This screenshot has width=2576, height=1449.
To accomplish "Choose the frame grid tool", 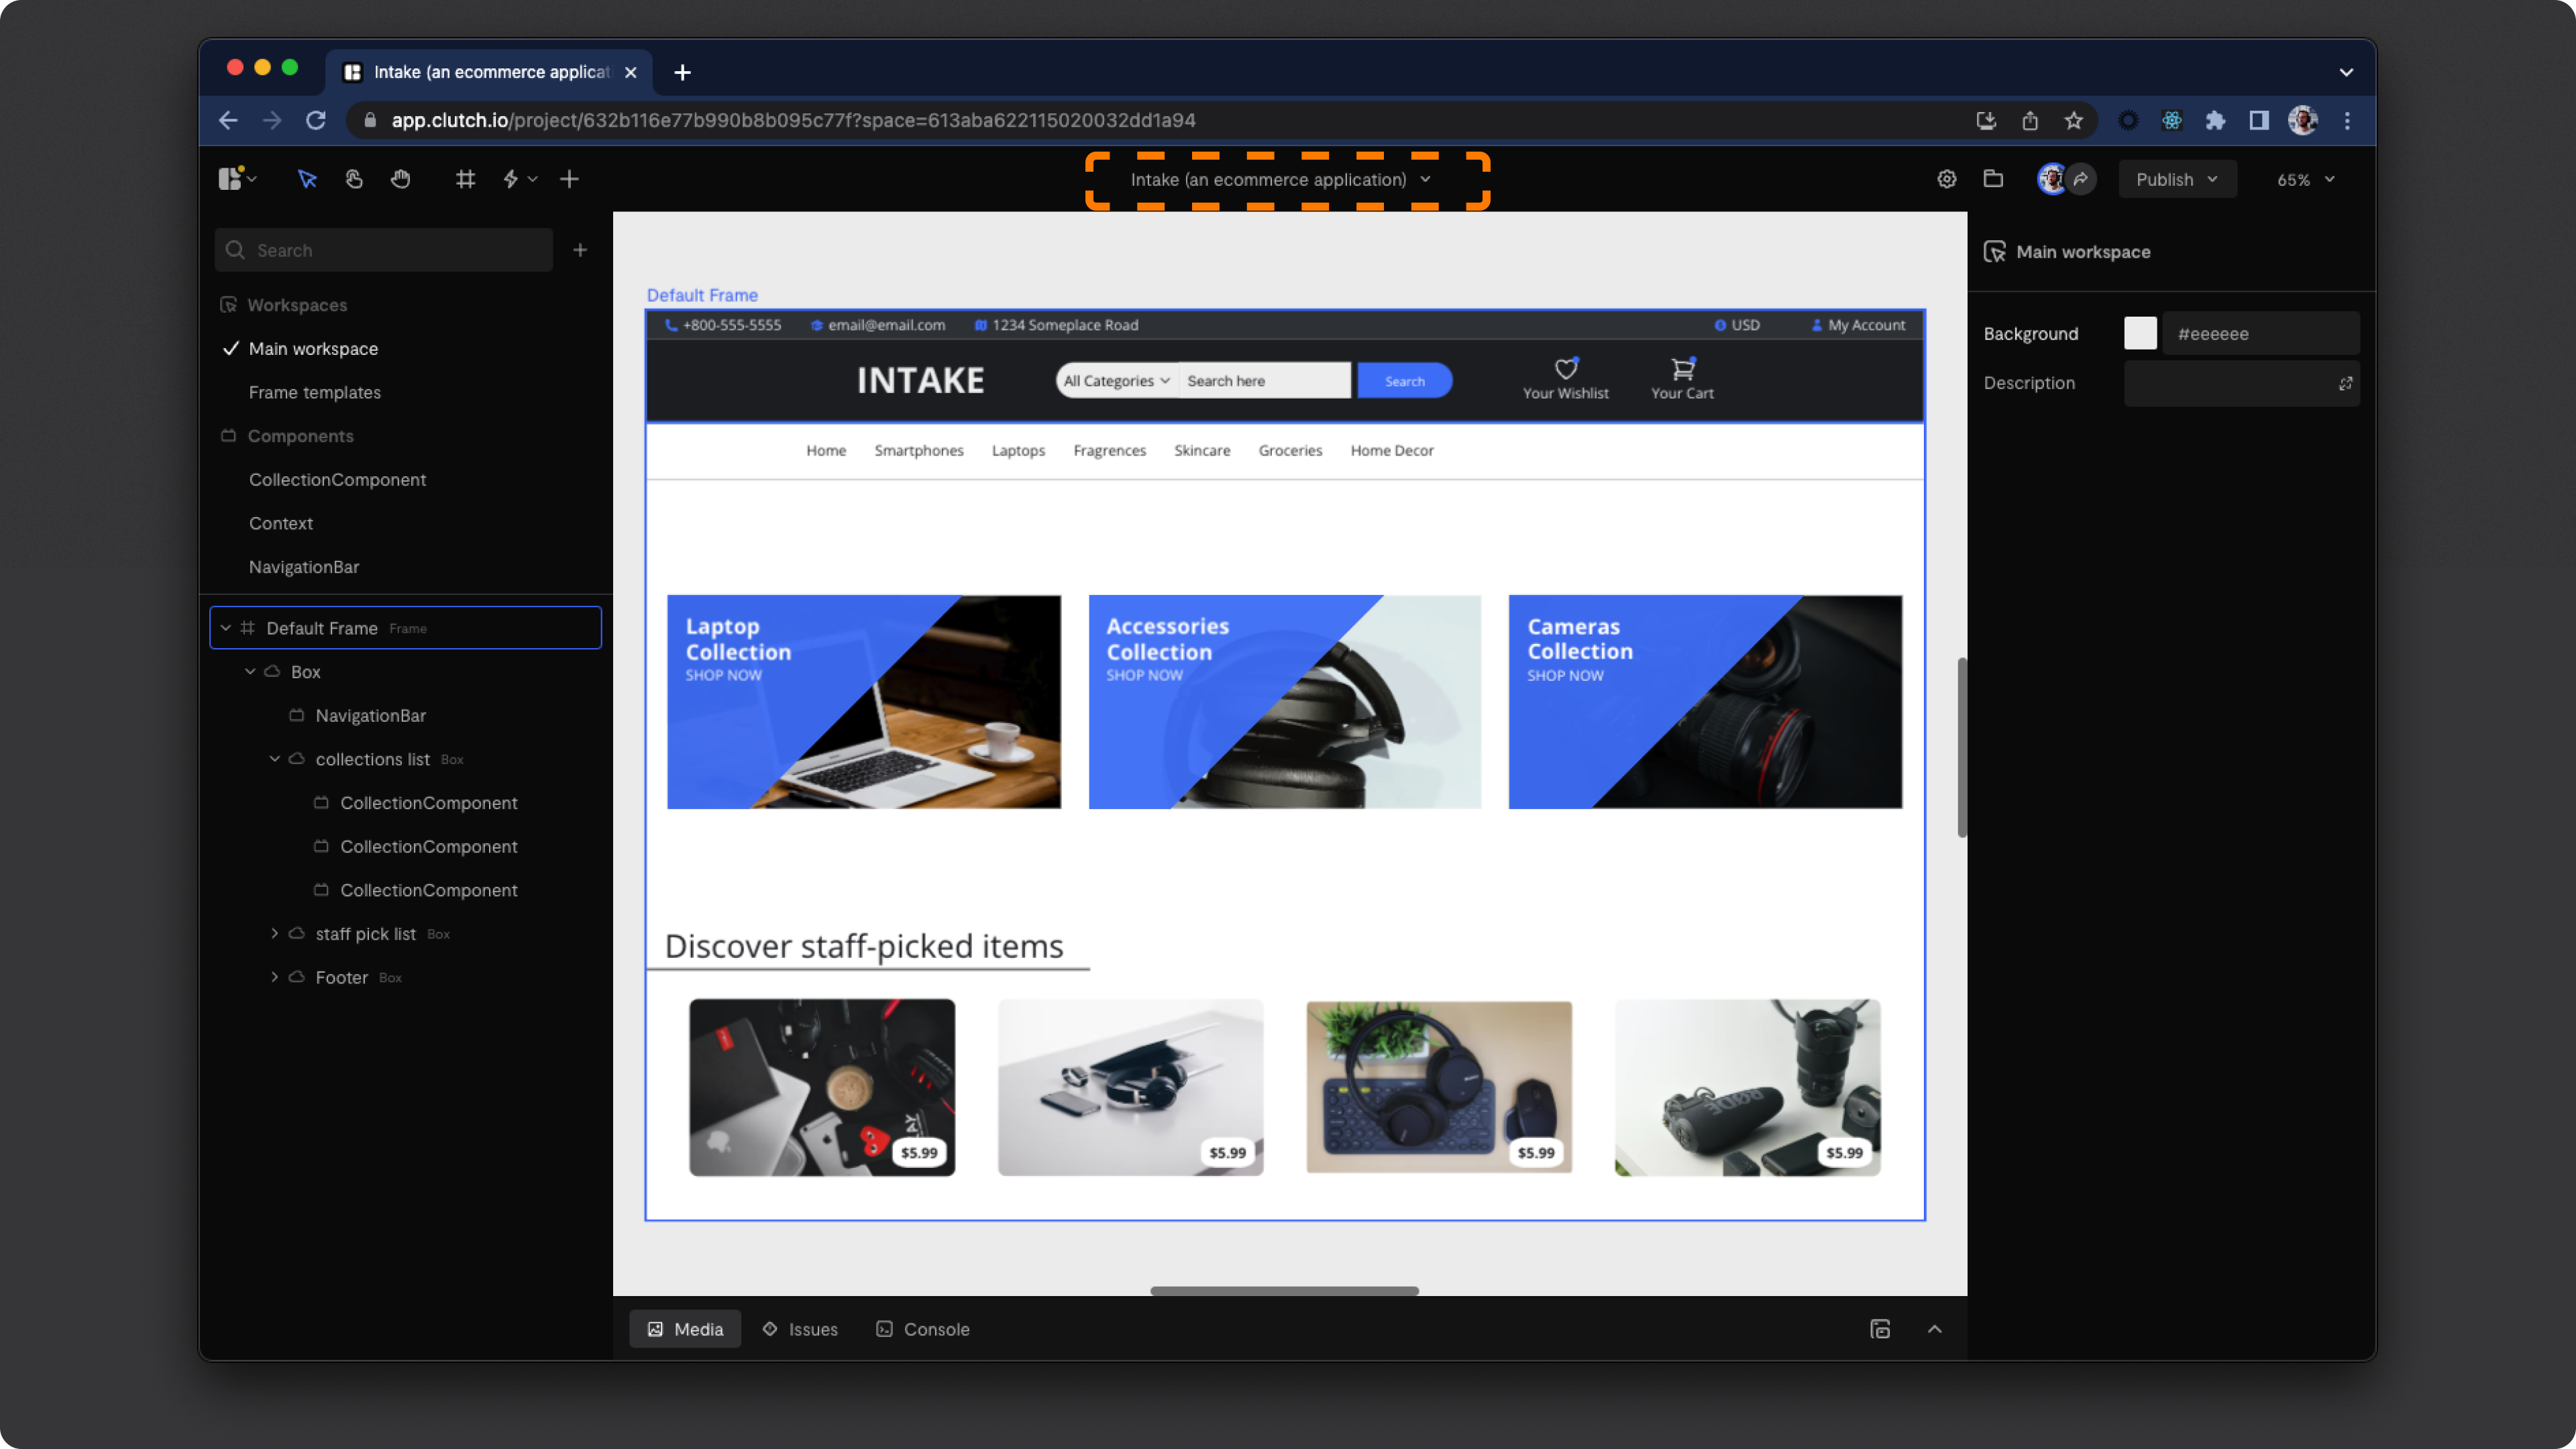I will pos(465,179).
